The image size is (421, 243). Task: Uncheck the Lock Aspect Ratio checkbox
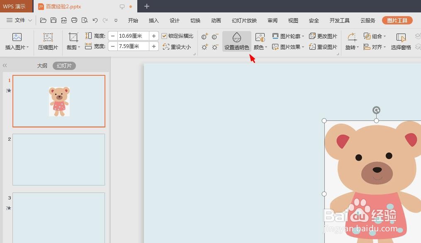coord(163,36)
